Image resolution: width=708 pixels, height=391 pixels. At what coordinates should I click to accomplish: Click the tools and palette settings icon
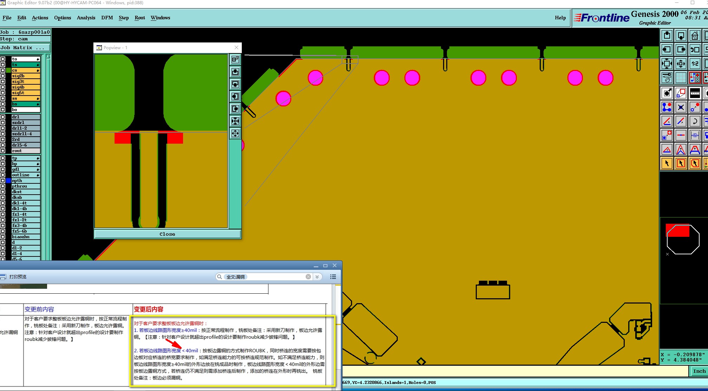[x=667, y=78]
